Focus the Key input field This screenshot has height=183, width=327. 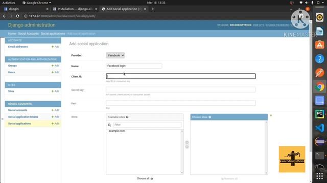(181, 103)
